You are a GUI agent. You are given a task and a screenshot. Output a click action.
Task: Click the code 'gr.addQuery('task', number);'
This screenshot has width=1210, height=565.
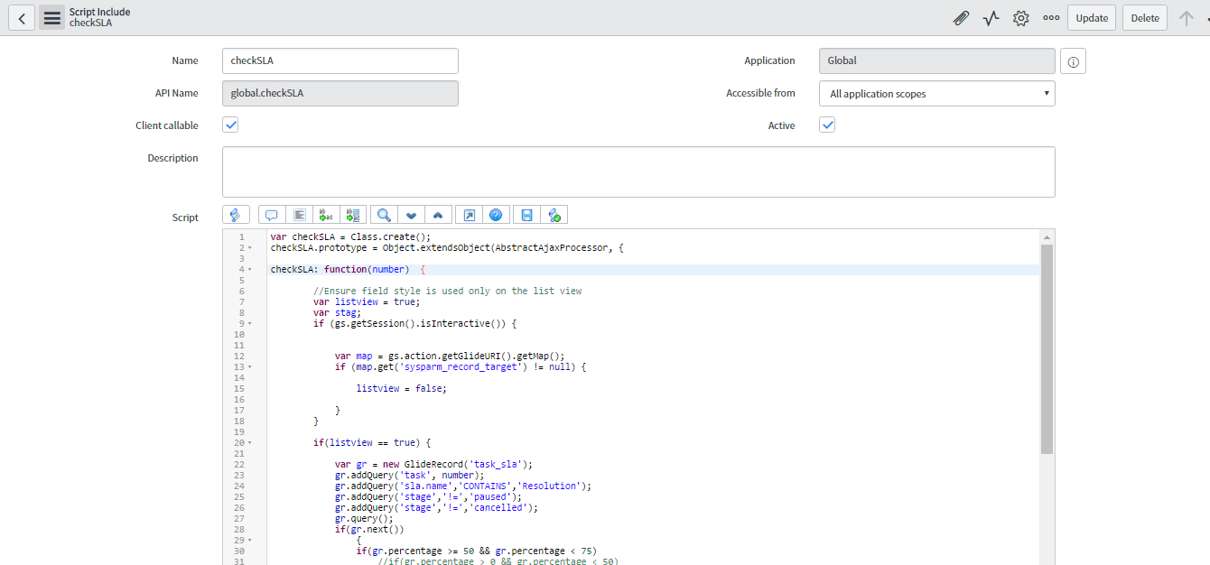(x=409, y=475)
